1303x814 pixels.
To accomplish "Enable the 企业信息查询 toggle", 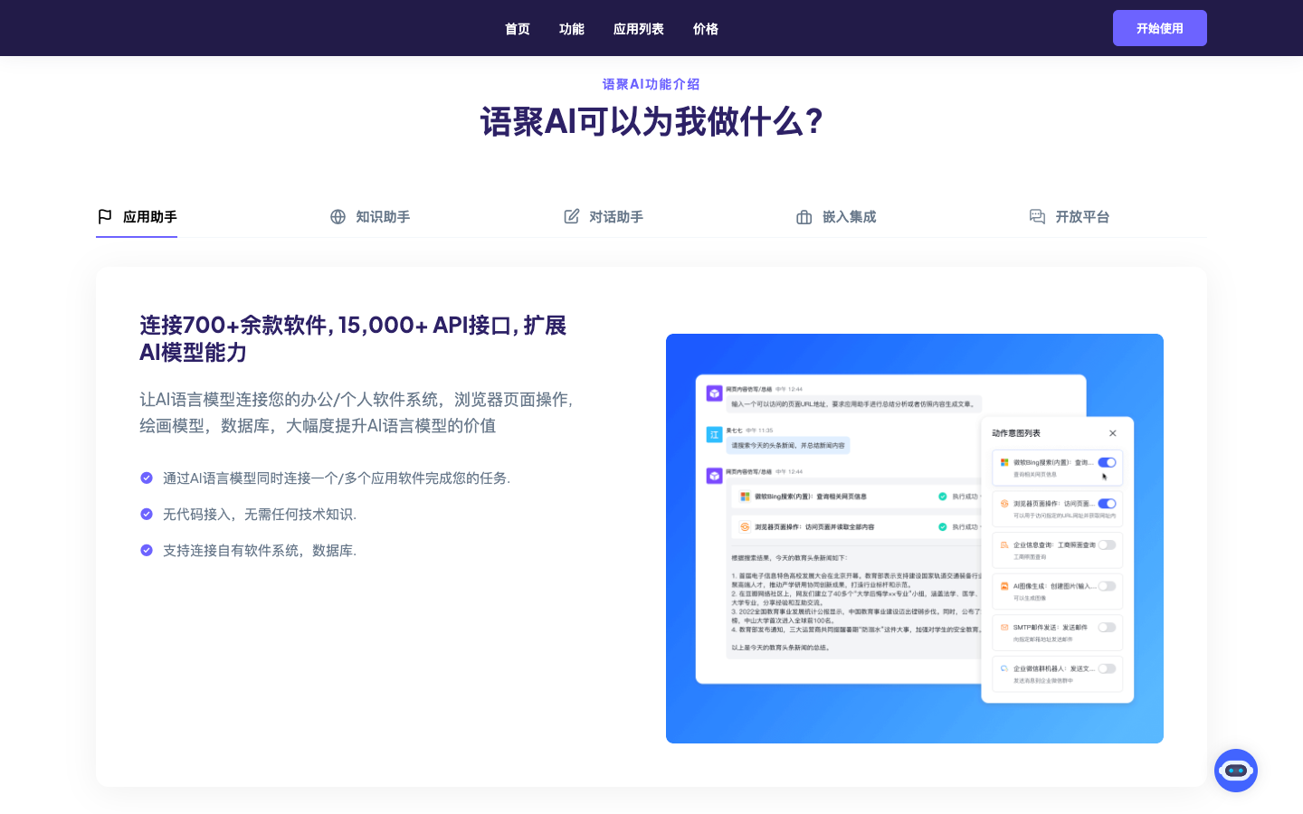I will [1107, 544].
